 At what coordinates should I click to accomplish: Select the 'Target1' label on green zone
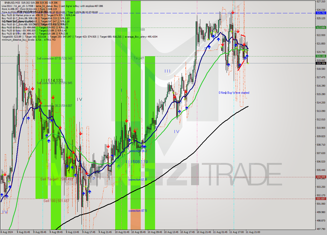(139, 58)
